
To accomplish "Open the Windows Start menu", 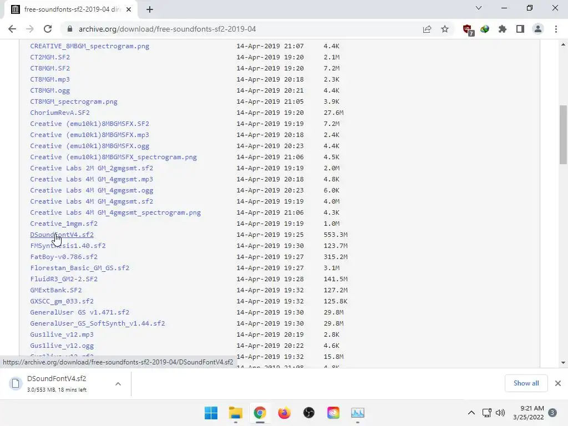I will [211, 413].
